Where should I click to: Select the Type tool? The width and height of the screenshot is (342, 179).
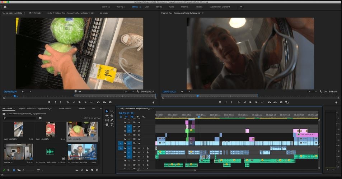[112, 124]
